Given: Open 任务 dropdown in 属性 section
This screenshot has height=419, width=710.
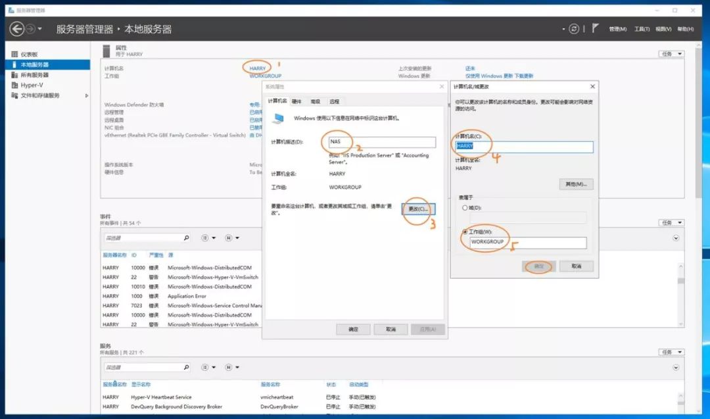Looking at the screenshot, I should point(671,54).
